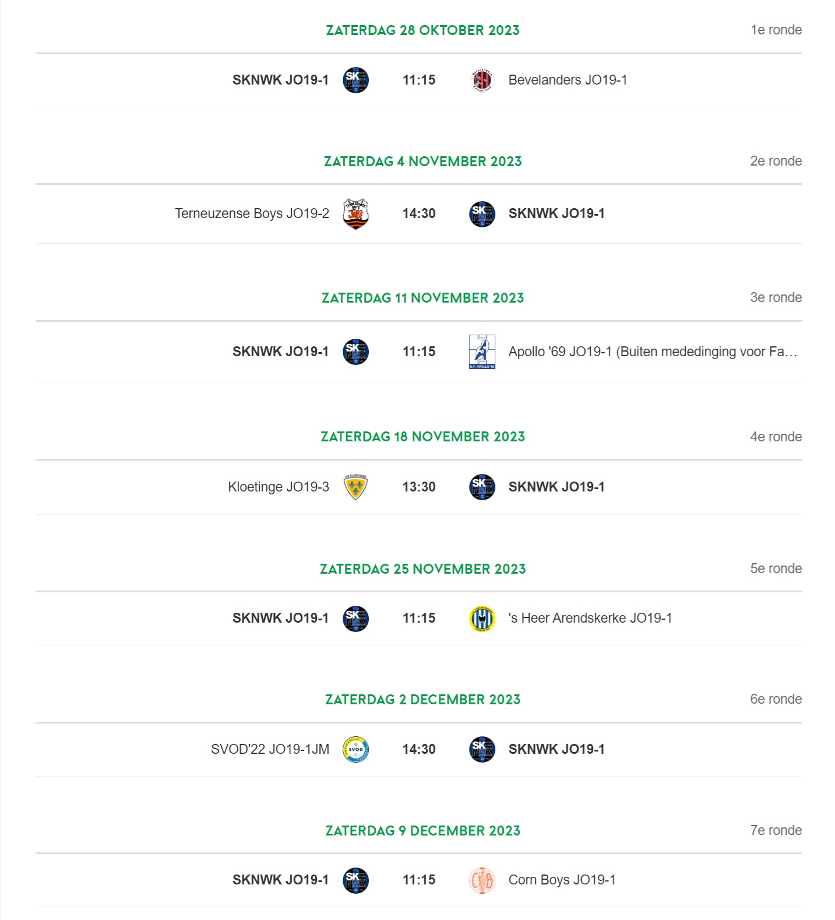This screenshot has height=920, width=835.
Task: Open the Apollo '69 JO19-1 team link
Action: pyautogui.click(x=653, y=352)
